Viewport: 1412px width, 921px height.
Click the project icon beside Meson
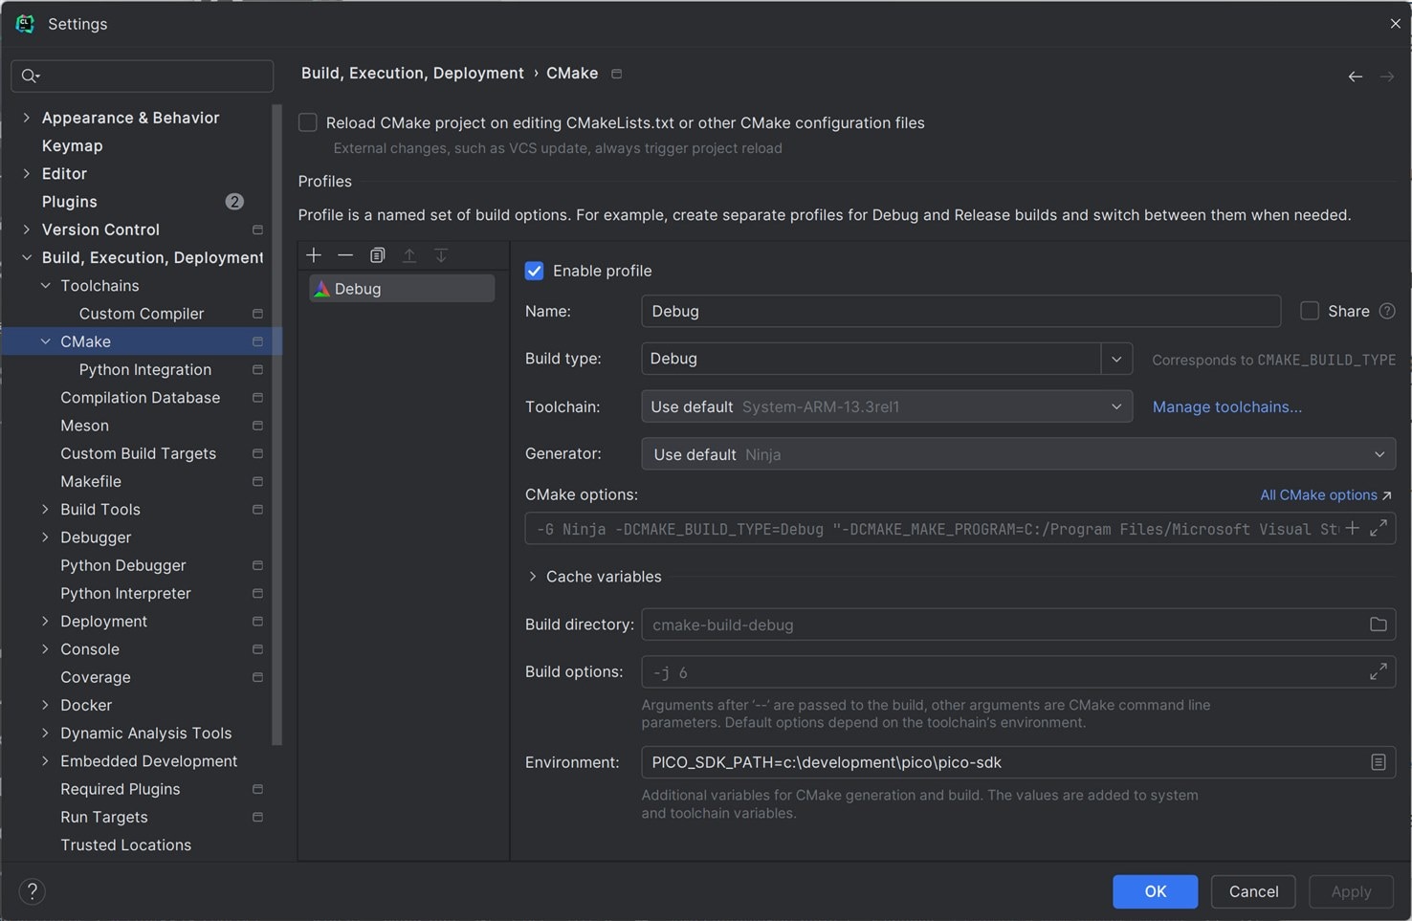coord(257,426)
